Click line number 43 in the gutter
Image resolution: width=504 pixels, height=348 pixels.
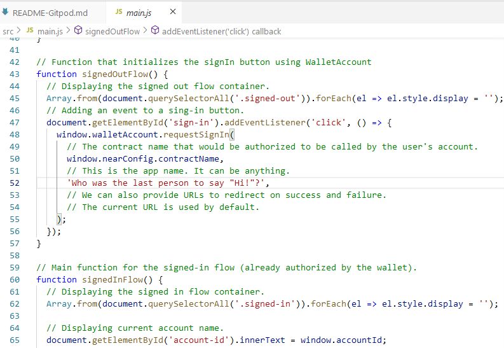tap(15, 74)
